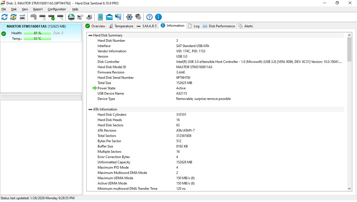Open the Configuration menu
This screenshot has width=357, height=202.
pos(57,9)
